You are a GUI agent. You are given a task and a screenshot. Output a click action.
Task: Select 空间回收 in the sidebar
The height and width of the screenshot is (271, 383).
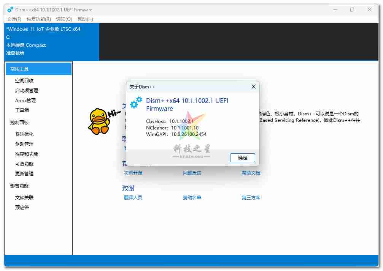pos(25,80)
